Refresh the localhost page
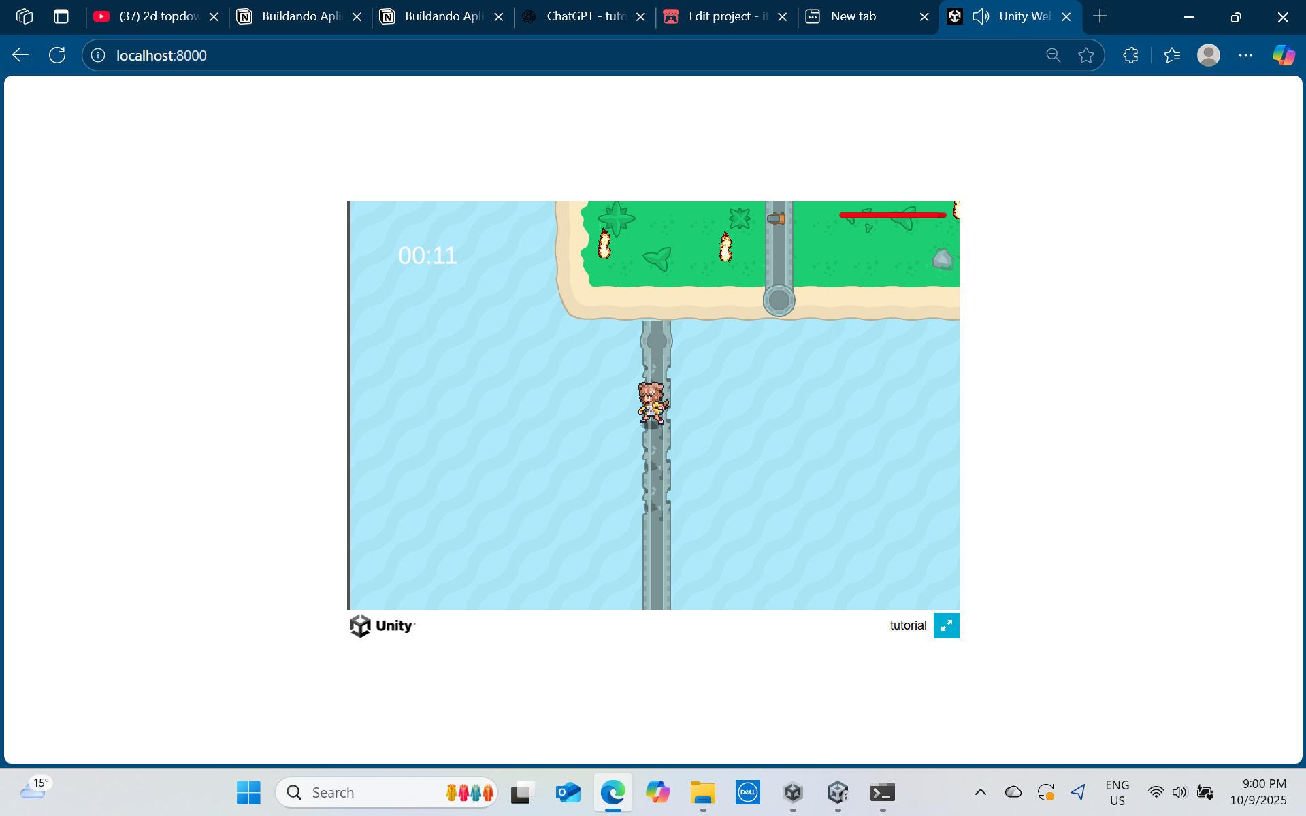Viewport: 1306px width, 816px height. (57, 55)
